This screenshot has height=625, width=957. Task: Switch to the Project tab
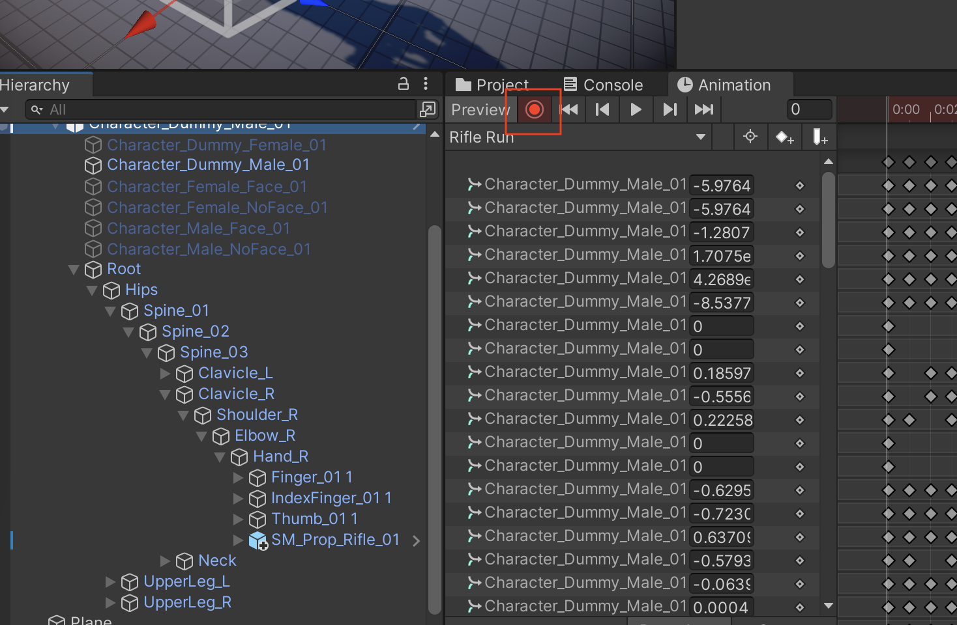click(495, 84)
